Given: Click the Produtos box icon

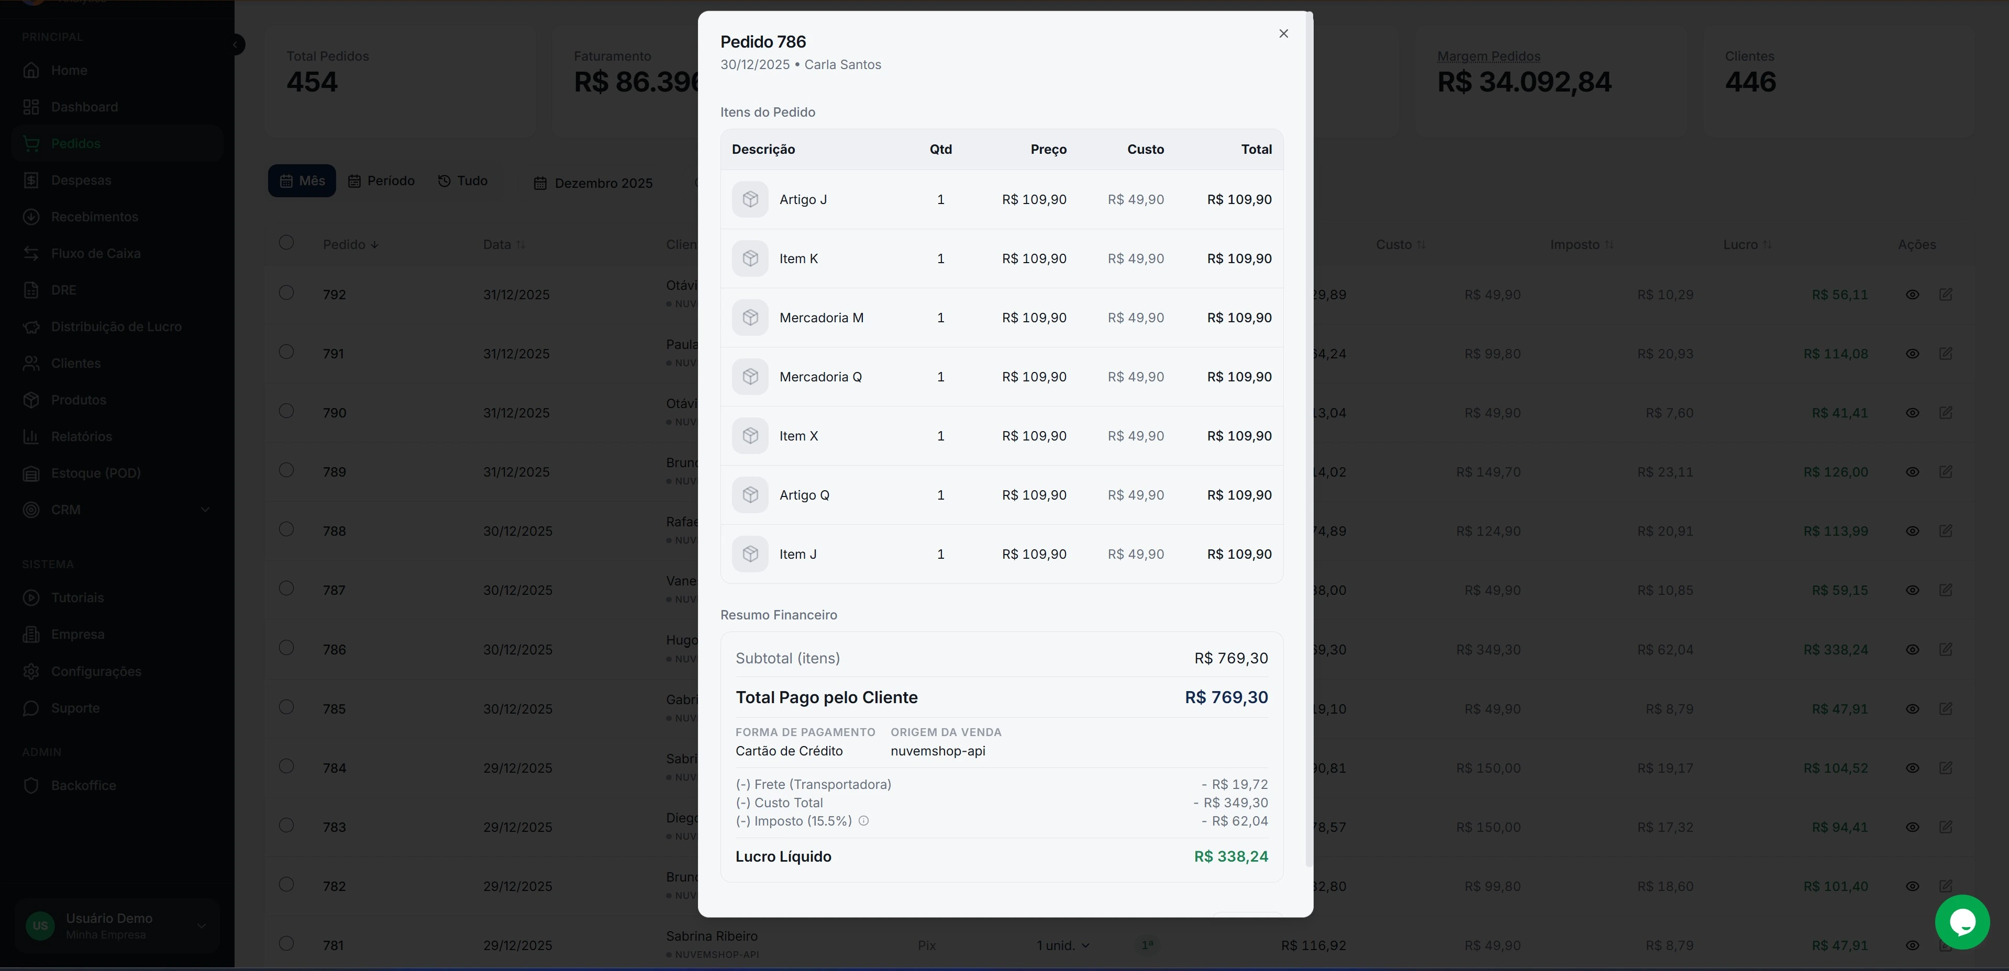Looking at the screenshot, I should point(31,400).
